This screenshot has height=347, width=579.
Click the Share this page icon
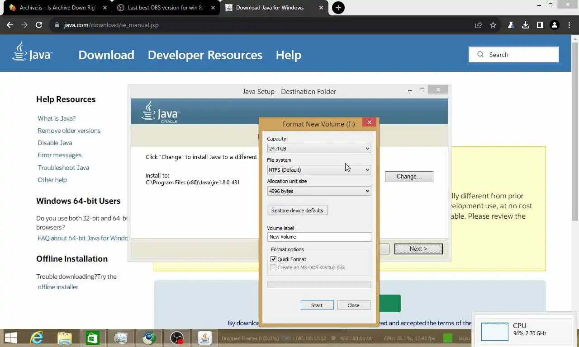pos(479,25)
